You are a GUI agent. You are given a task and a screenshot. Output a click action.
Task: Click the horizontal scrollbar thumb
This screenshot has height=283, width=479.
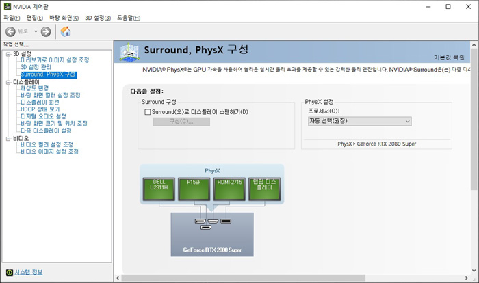click(x=244, y=278)
